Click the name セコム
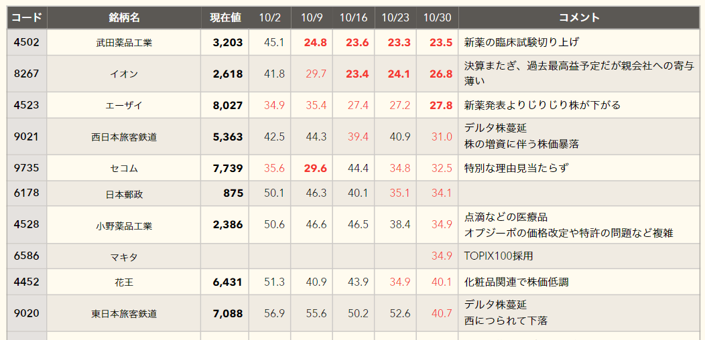This screenshot has width=705, height=340. 124,169
